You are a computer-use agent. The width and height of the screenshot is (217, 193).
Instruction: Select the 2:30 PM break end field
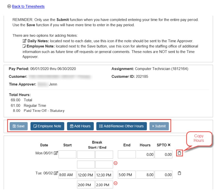pyautogui.click(x=104, y=184)
